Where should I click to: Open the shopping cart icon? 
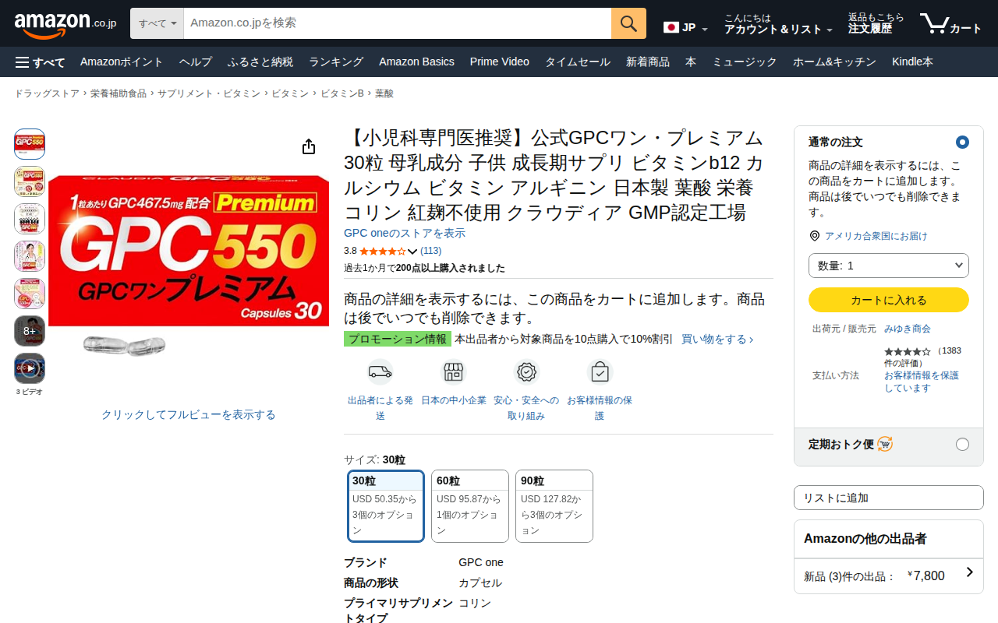pyautogui.click(x=950, y=24)
